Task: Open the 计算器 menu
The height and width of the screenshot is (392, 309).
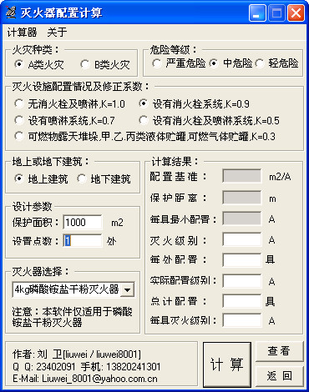Action: coord(22,33)
